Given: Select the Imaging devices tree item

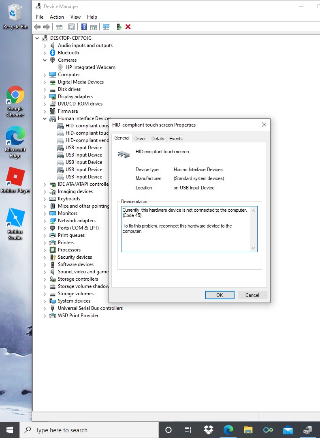Looking at the screenshot, I should pos(75,191).
